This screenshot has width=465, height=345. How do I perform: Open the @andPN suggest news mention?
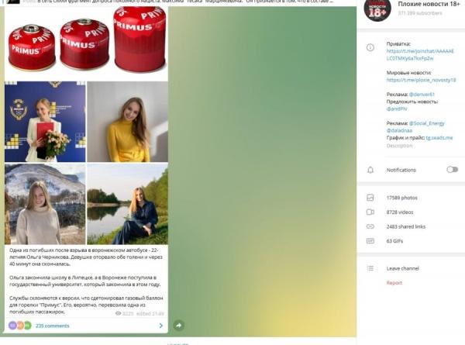coord(397,109)
